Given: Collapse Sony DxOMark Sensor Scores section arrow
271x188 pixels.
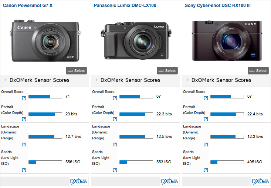Looking at the screenshot, I should click(x=187, y=80).
